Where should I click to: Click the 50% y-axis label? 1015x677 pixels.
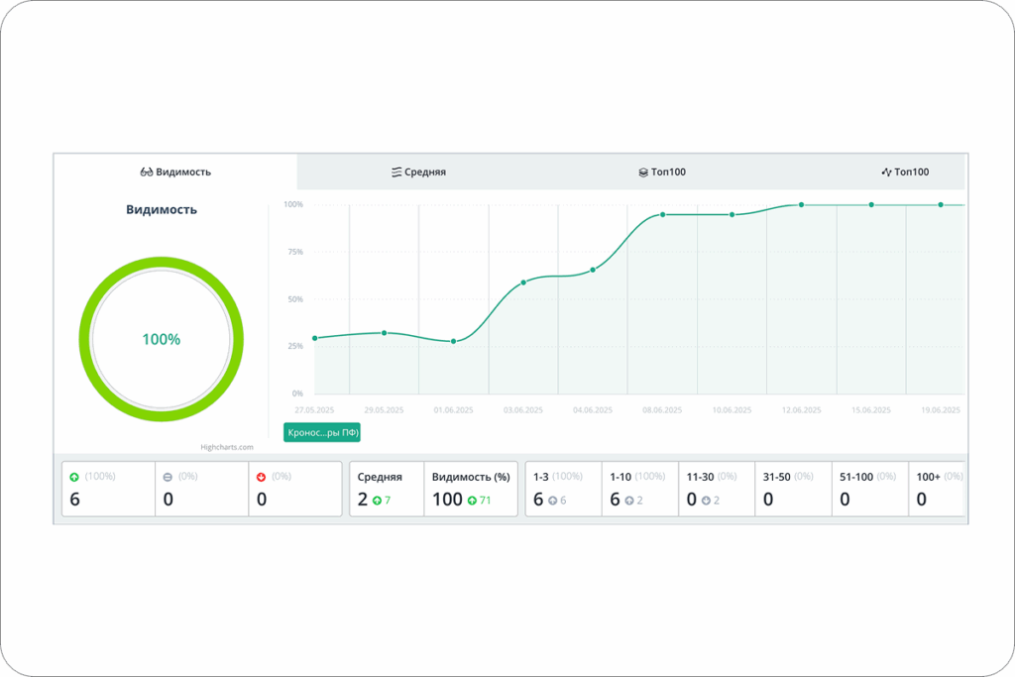coord(295,299)
